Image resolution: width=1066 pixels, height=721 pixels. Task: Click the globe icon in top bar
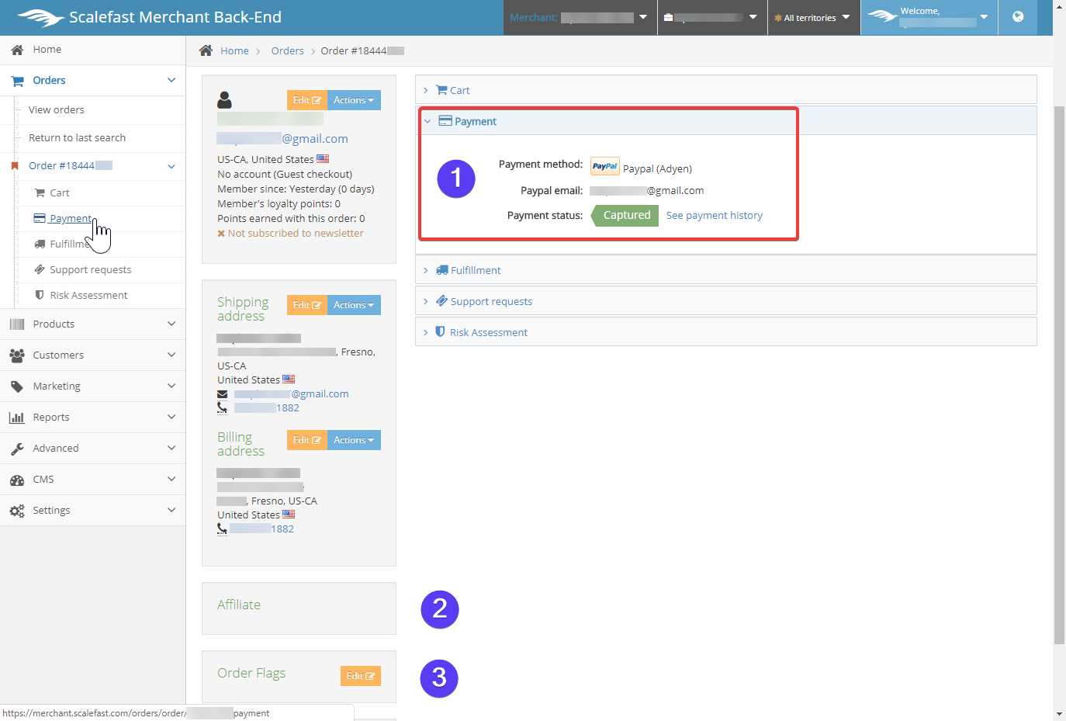pos(1017,17)
